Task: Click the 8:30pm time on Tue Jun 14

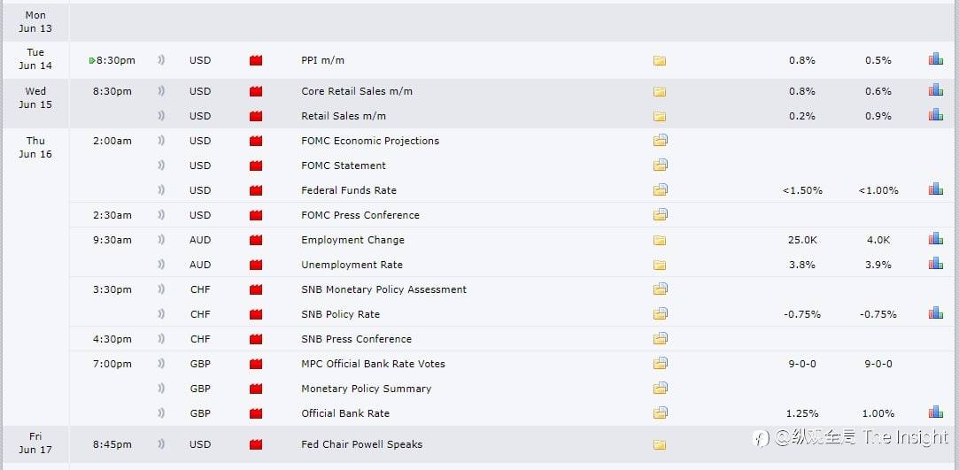Action: (x=116, y=60)
